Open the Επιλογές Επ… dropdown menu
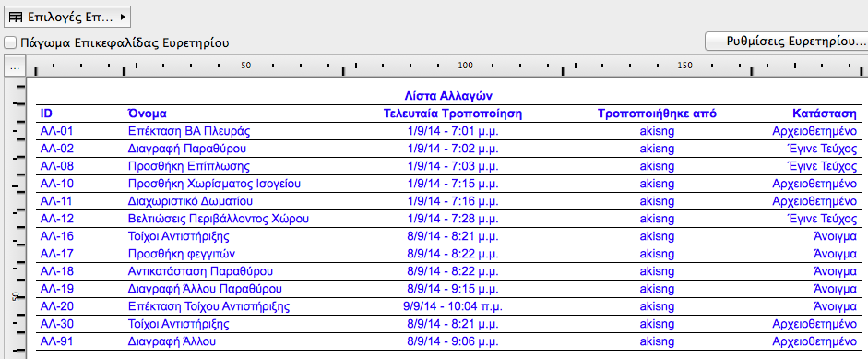 click(67, 18)
